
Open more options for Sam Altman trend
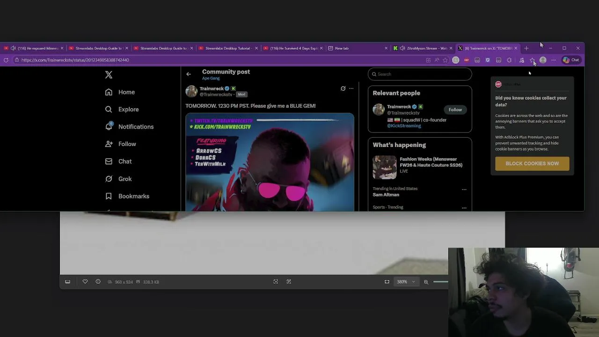[x=464, y=190]
